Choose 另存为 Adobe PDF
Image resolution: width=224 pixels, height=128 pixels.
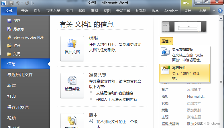[x=25, y=38]
